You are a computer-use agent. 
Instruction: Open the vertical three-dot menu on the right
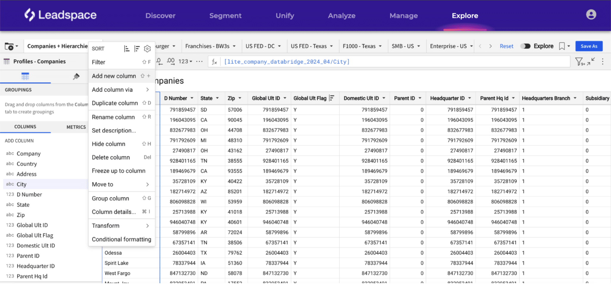(603, 61)
